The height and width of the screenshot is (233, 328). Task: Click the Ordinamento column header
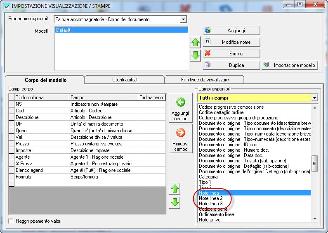[152, 97]
